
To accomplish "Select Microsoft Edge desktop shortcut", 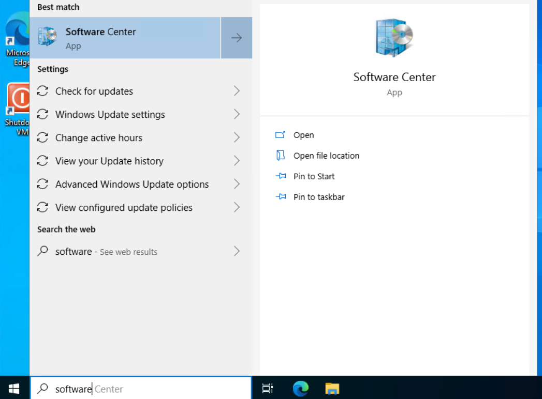I will pyautogui.click(x=17, y=39).
